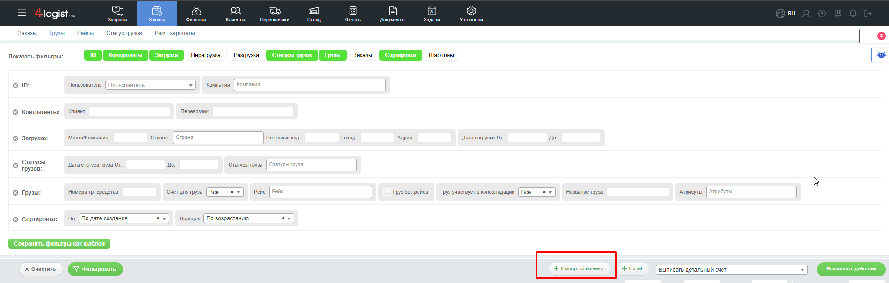Disable the Контрагенты filter toggle
The image size is (889, 283).
pyautogui.click(x=125, y=55)
